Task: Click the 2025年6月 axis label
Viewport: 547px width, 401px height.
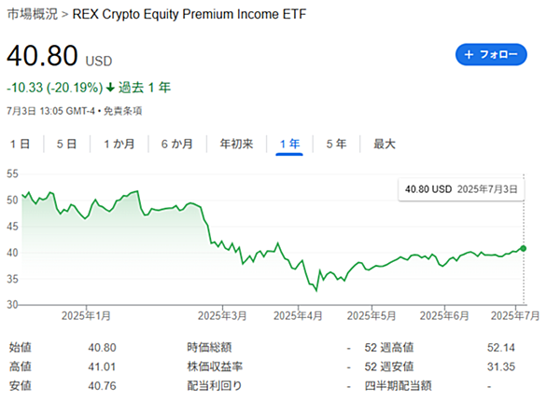Action: [444, 315]
